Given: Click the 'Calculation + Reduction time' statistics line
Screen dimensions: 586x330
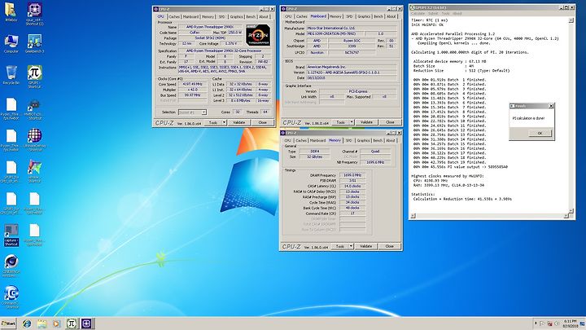Looking at the screenshot, I should (462, 199).
